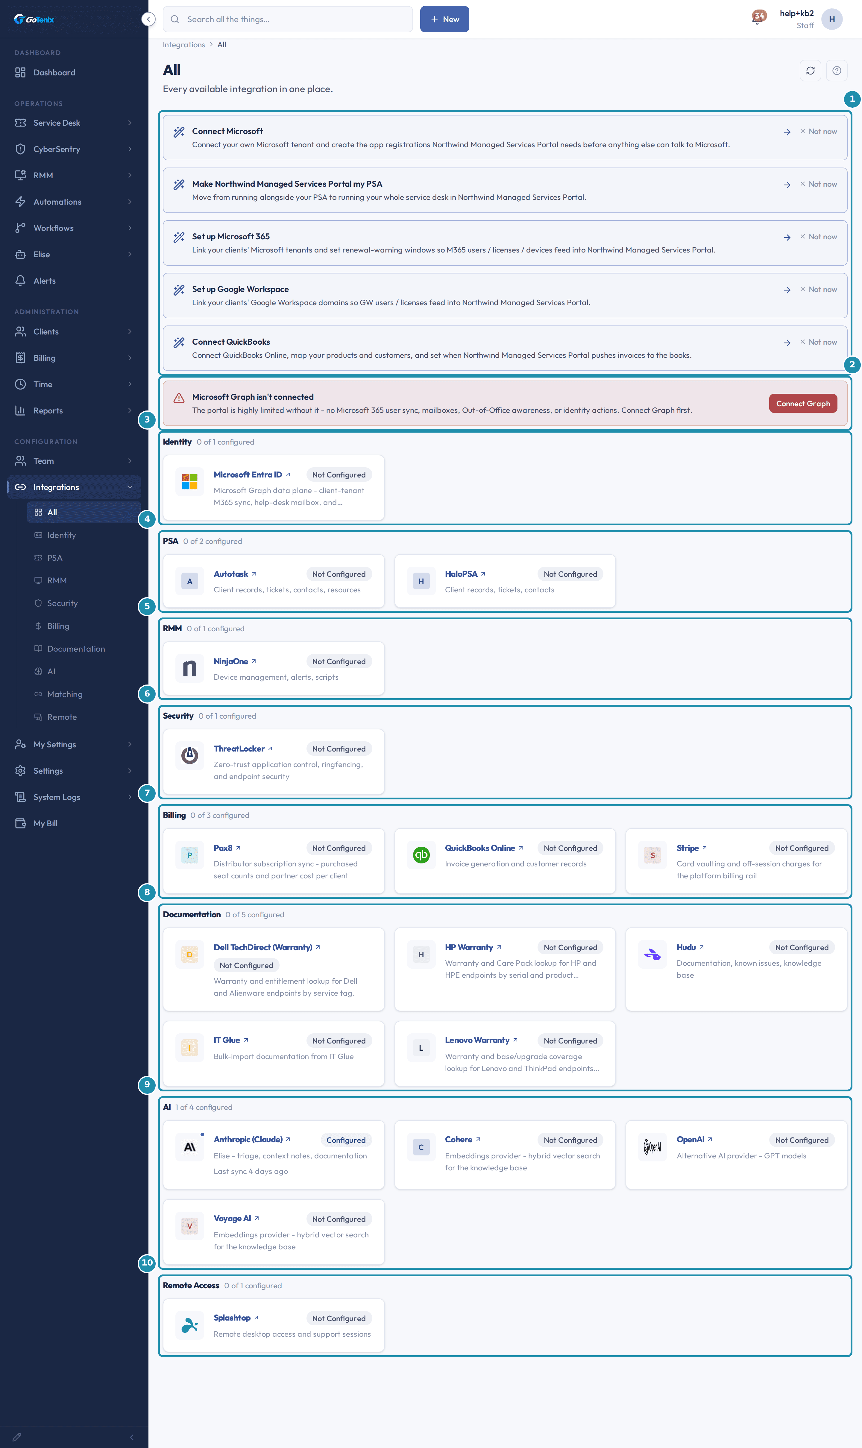The height and width of the screenshot is (1448, 862).
Task: Expand the Clients menu
Action: point(74,331)
